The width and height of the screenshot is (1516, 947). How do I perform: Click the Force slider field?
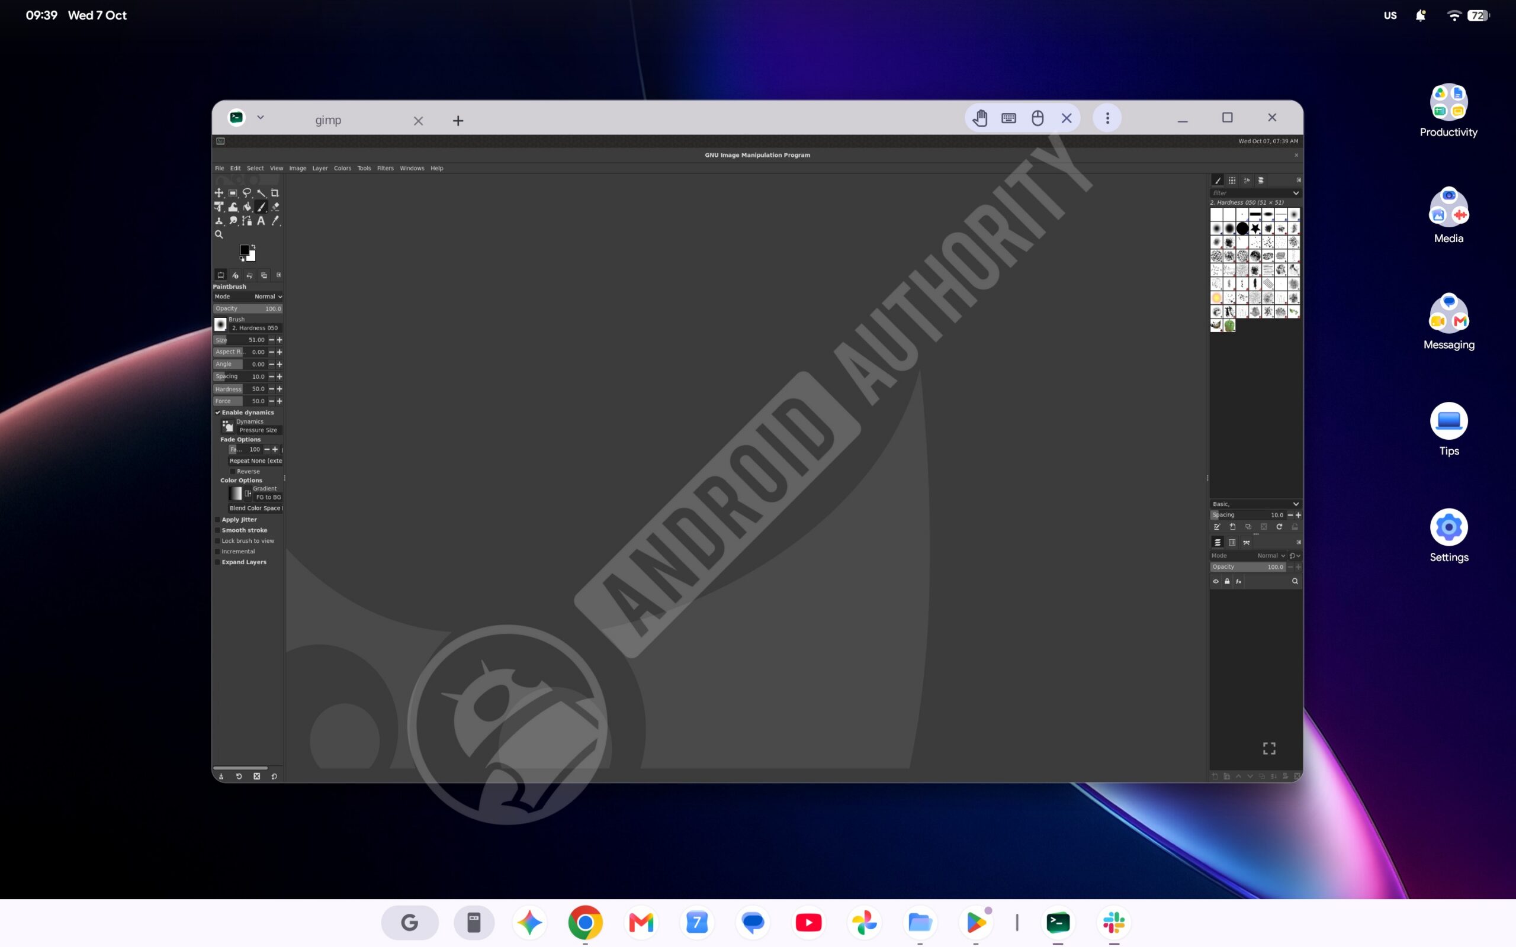(x=240, y=401)
